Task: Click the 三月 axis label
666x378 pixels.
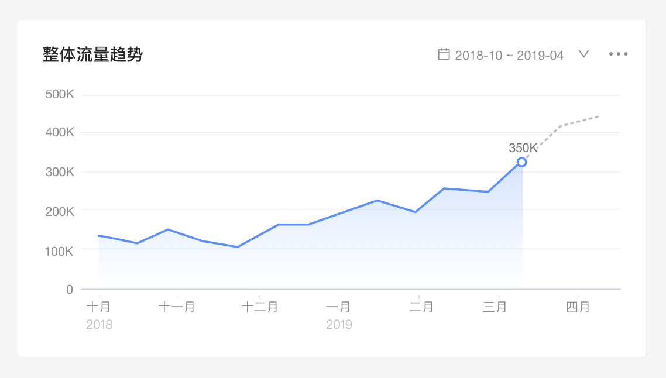Action: tap(495, 307)
